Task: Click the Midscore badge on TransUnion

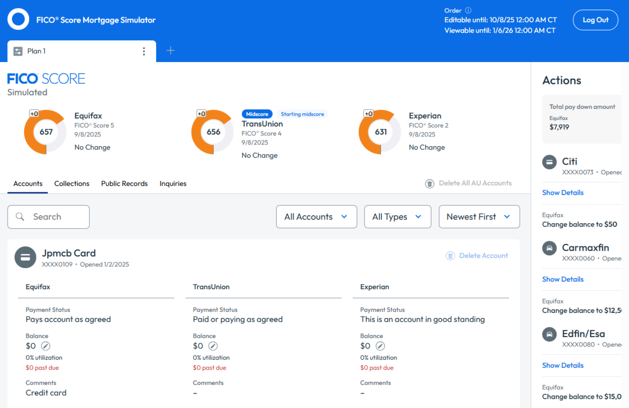Action: pyautogui.click(x=257, y=114)
